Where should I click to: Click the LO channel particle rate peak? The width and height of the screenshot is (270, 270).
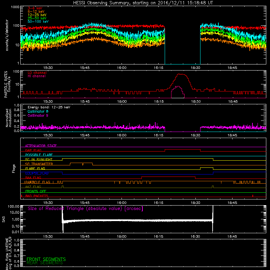tap(182, 74)
